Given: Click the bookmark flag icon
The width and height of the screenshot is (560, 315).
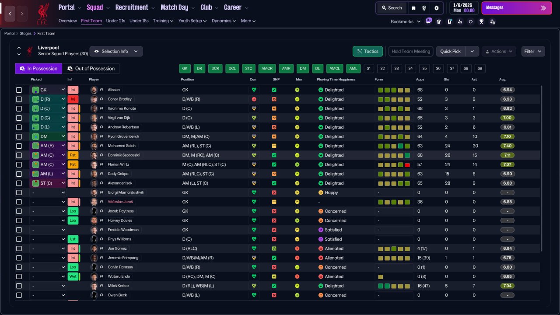Looking at the screenshot, I should click(x=413, y=8).
